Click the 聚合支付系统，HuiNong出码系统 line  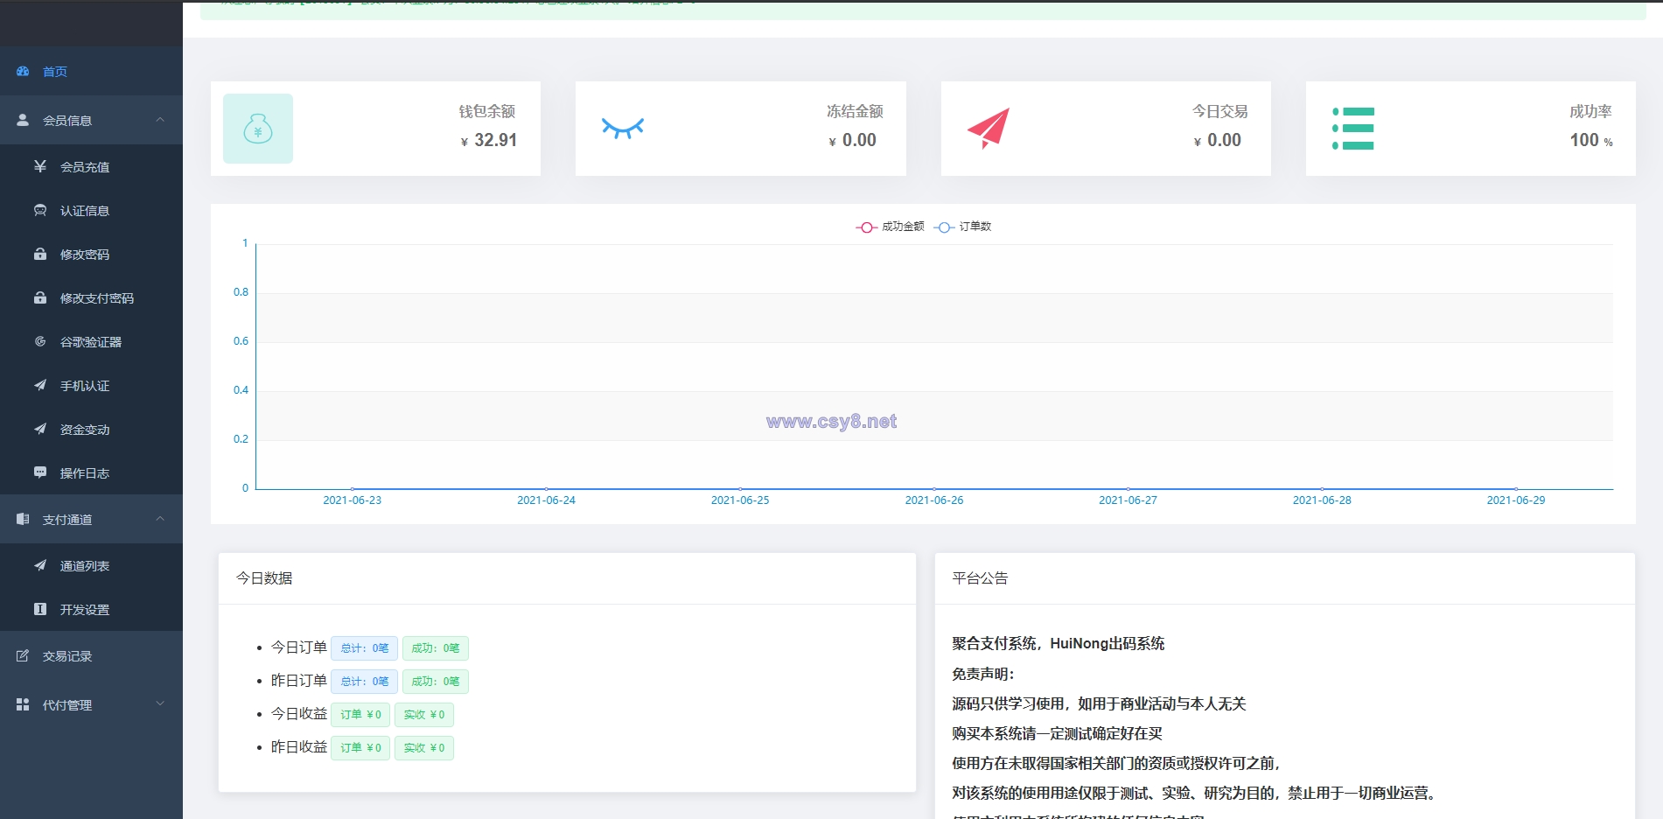[x=1058, y=644]
